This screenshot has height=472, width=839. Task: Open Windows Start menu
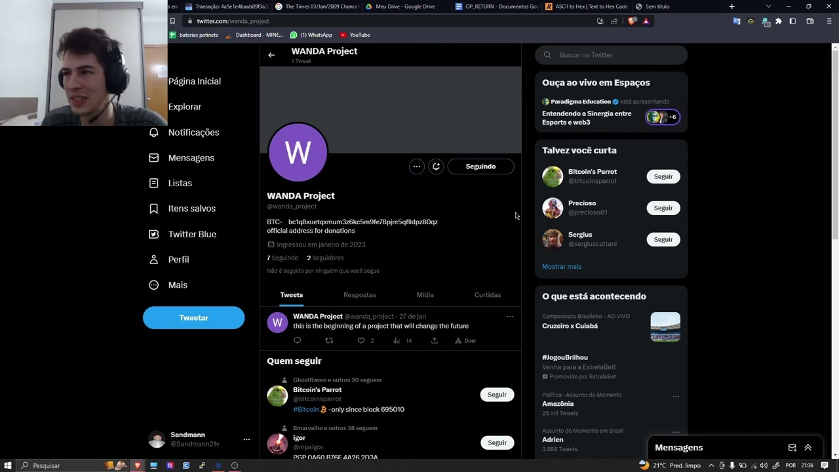pyautogui.click(x=9, y=465)
